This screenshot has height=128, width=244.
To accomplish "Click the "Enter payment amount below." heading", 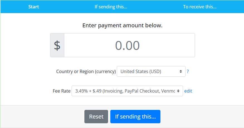I will coord(122,26).
